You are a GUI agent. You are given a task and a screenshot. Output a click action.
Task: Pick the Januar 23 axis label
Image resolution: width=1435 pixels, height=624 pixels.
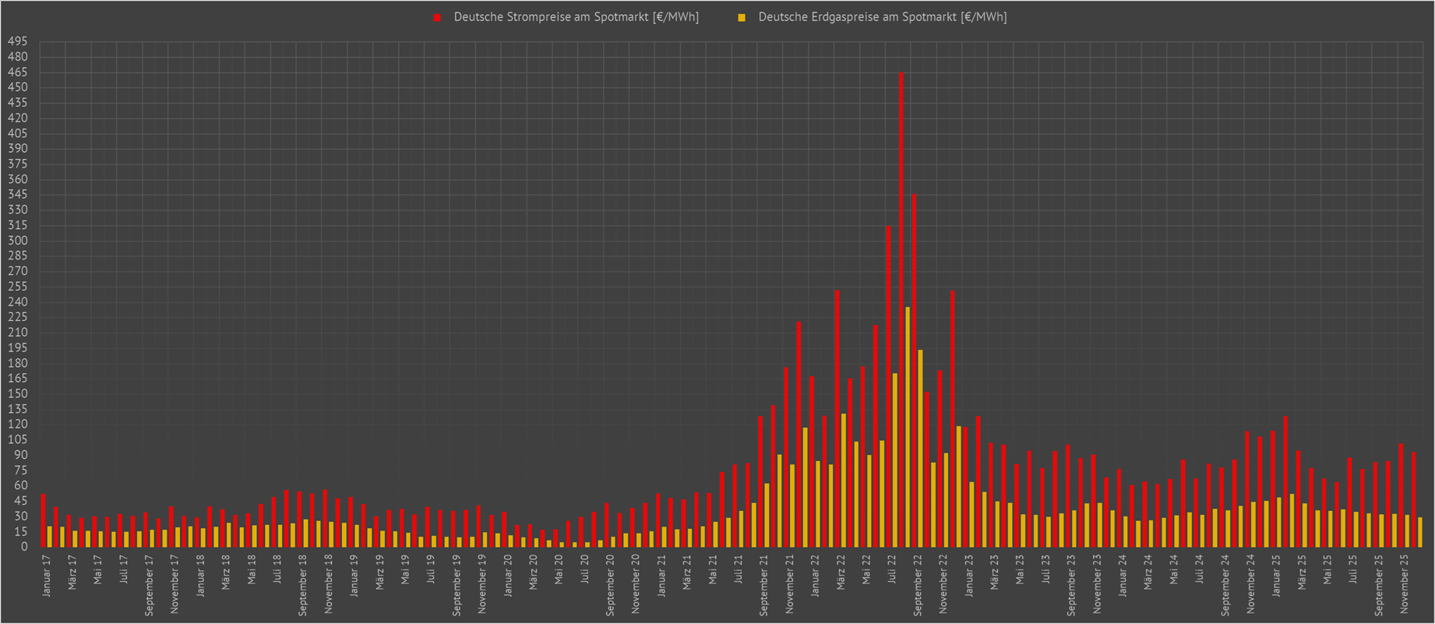pyautogui.click(x=969, y=576)
